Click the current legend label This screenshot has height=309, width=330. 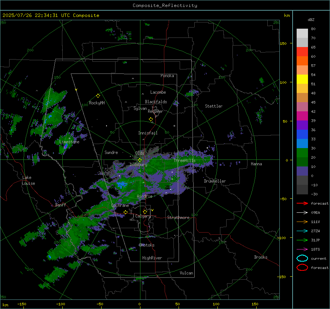click(319, 258)
